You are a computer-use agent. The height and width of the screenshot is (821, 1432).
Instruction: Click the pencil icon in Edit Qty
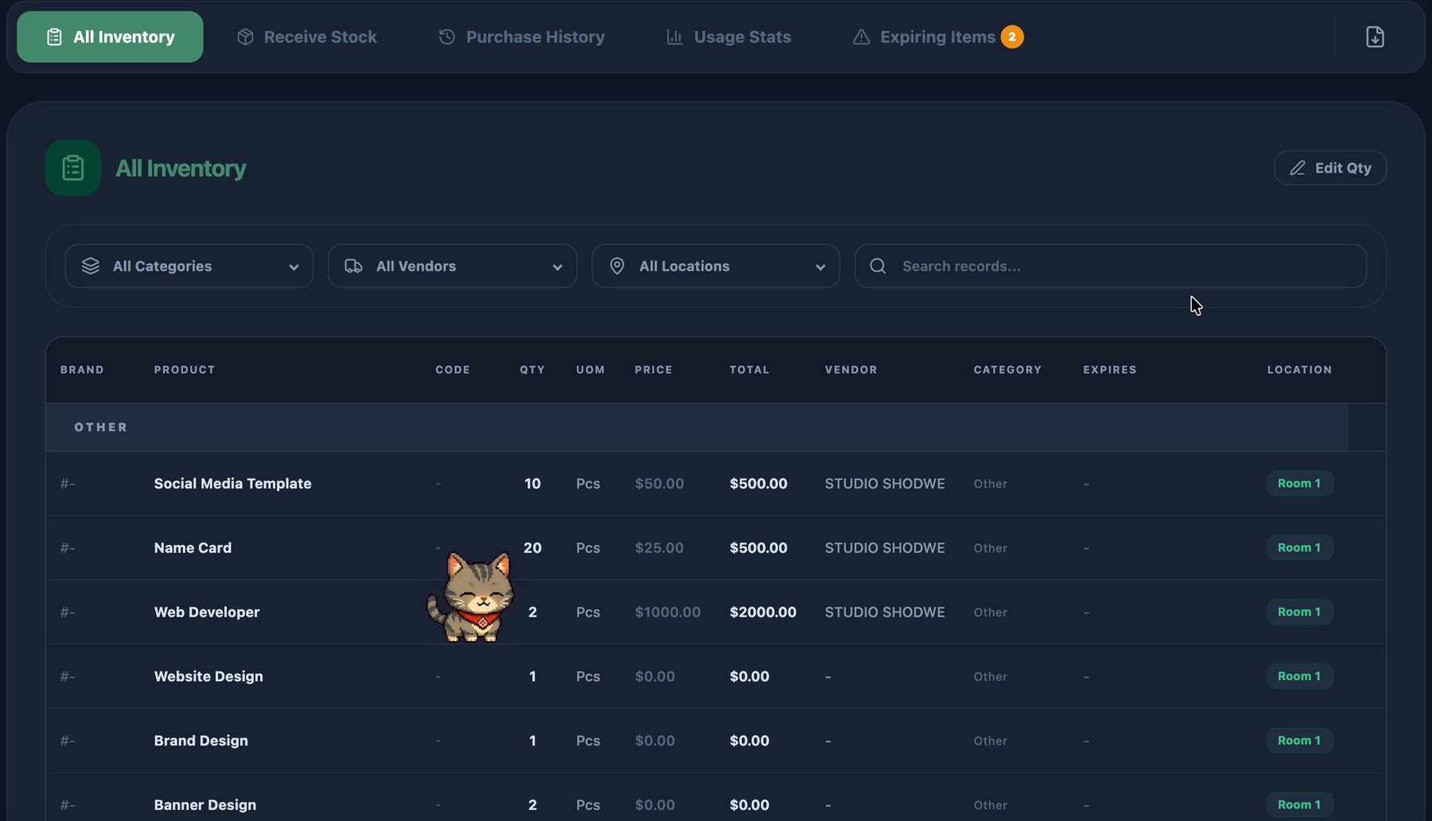1298,168
